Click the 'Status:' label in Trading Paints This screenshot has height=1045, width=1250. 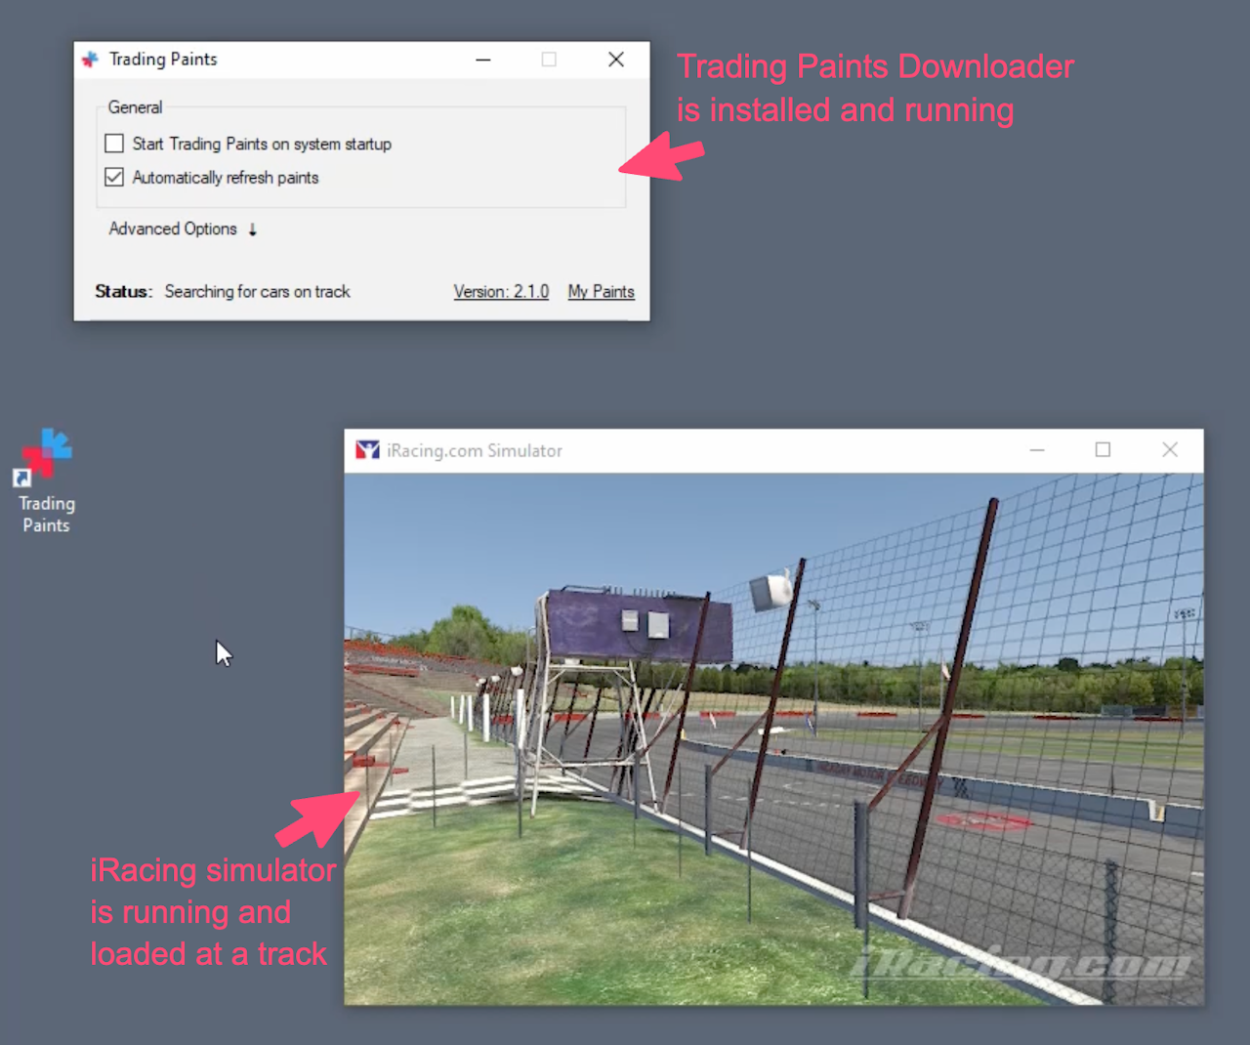pyautogui.click(x=123, y=291)
